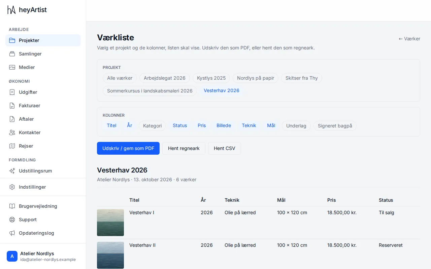The width and height of the screenshot is (431, 269).
Task: Click the heyArtist logo icon
Action: pos(11,10)
